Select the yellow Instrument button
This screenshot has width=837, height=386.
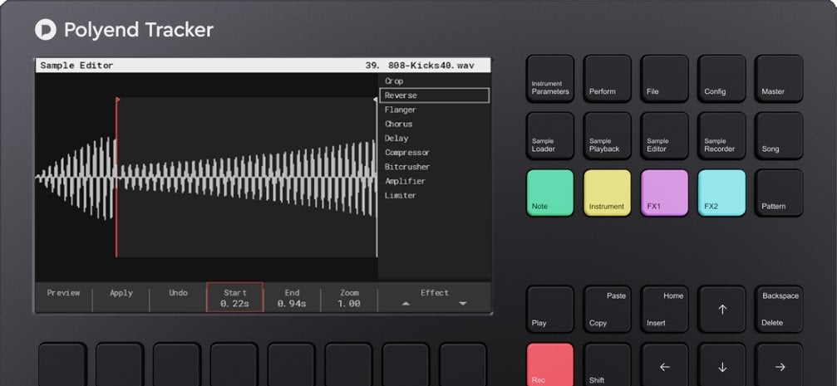[x=607, y=193]
